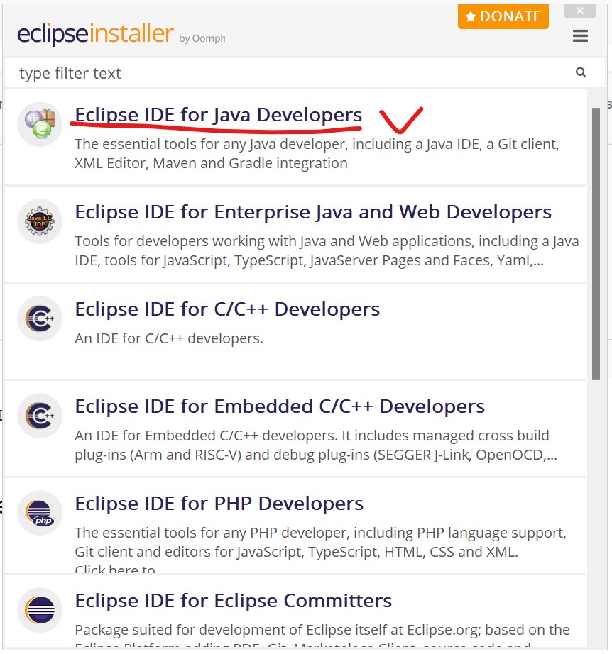The width and height of the screenshot is (612, 654).
Task: Select Eclipse IDE for Embedded C/C++ Developers title
Action: [280, 406]
